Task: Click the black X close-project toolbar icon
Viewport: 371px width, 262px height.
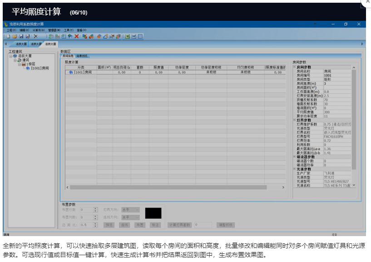Action: (36, 36)
